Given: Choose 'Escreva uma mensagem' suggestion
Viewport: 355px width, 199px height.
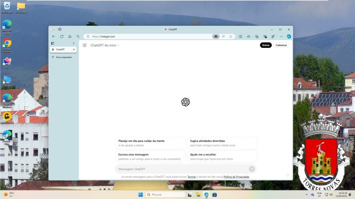Looking at the screenshot, I should [x=150, y=157].
